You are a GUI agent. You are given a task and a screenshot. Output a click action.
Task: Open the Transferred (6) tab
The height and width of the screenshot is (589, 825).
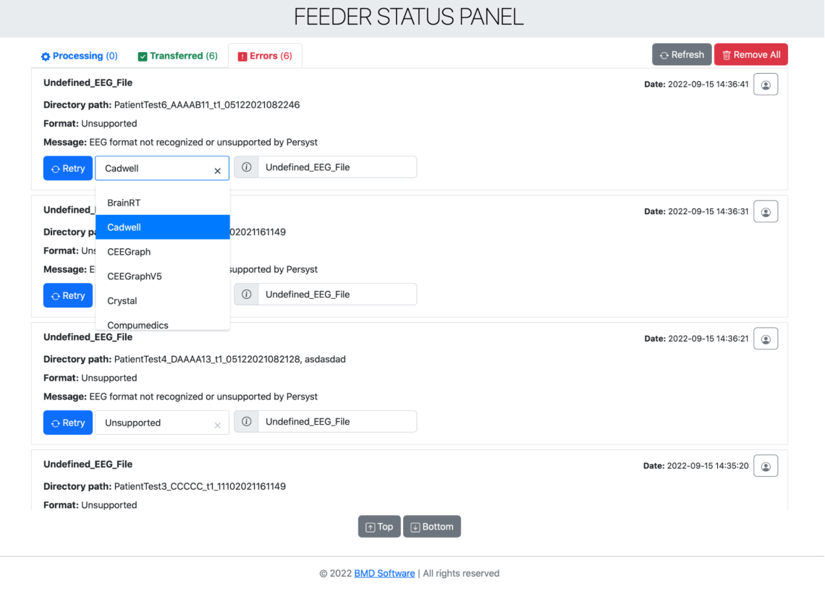click(178, 56)
